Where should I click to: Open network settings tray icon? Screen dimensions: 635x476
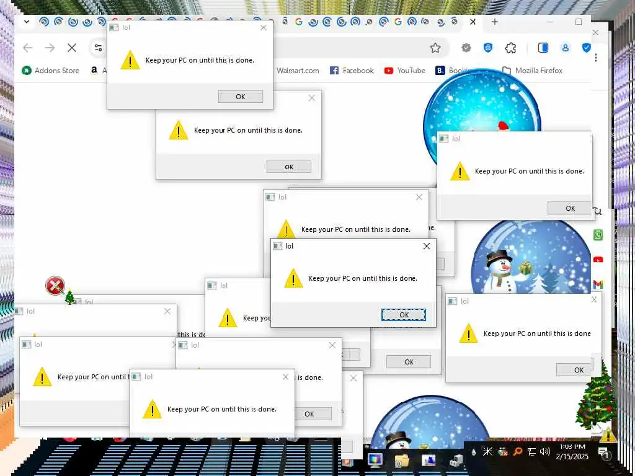pos(531,452)
